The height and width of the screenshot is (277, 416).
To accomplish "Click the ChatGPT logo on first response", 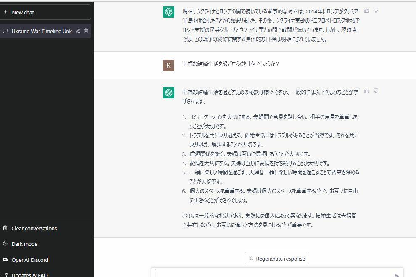I will (169, 12).
